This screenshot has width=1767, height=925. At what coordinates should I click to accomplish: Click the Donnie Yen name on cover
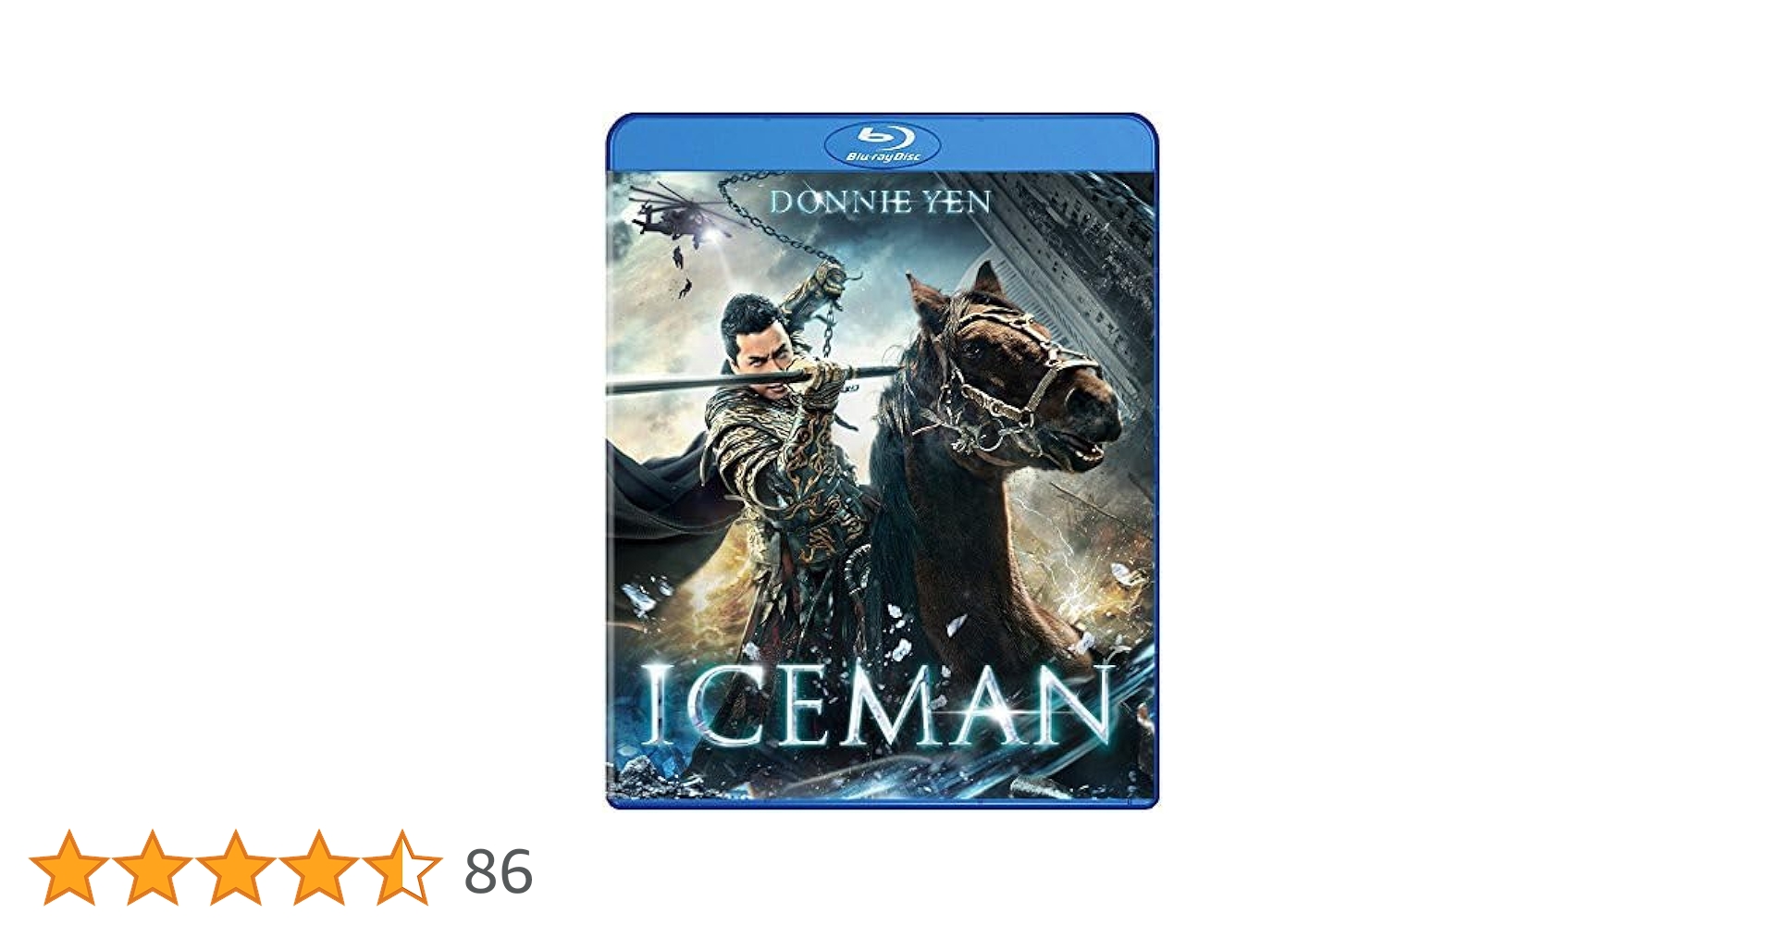click(x=880, y=202)
